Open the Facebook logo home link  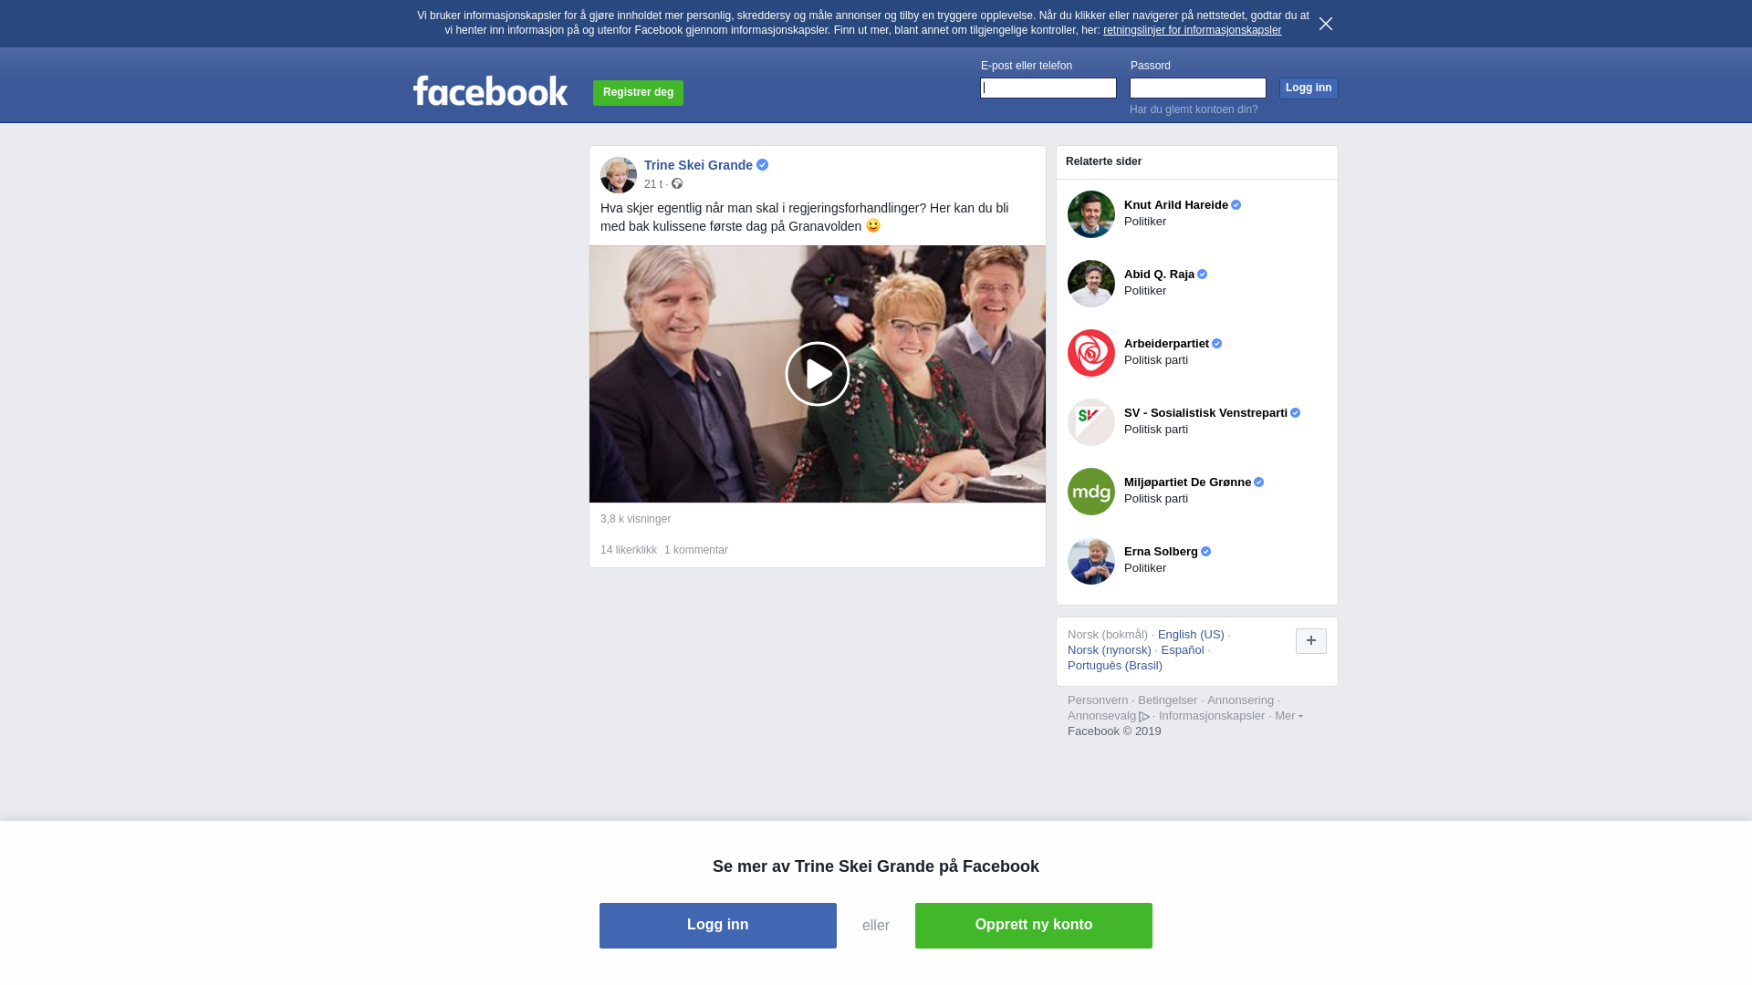[491, 90]
